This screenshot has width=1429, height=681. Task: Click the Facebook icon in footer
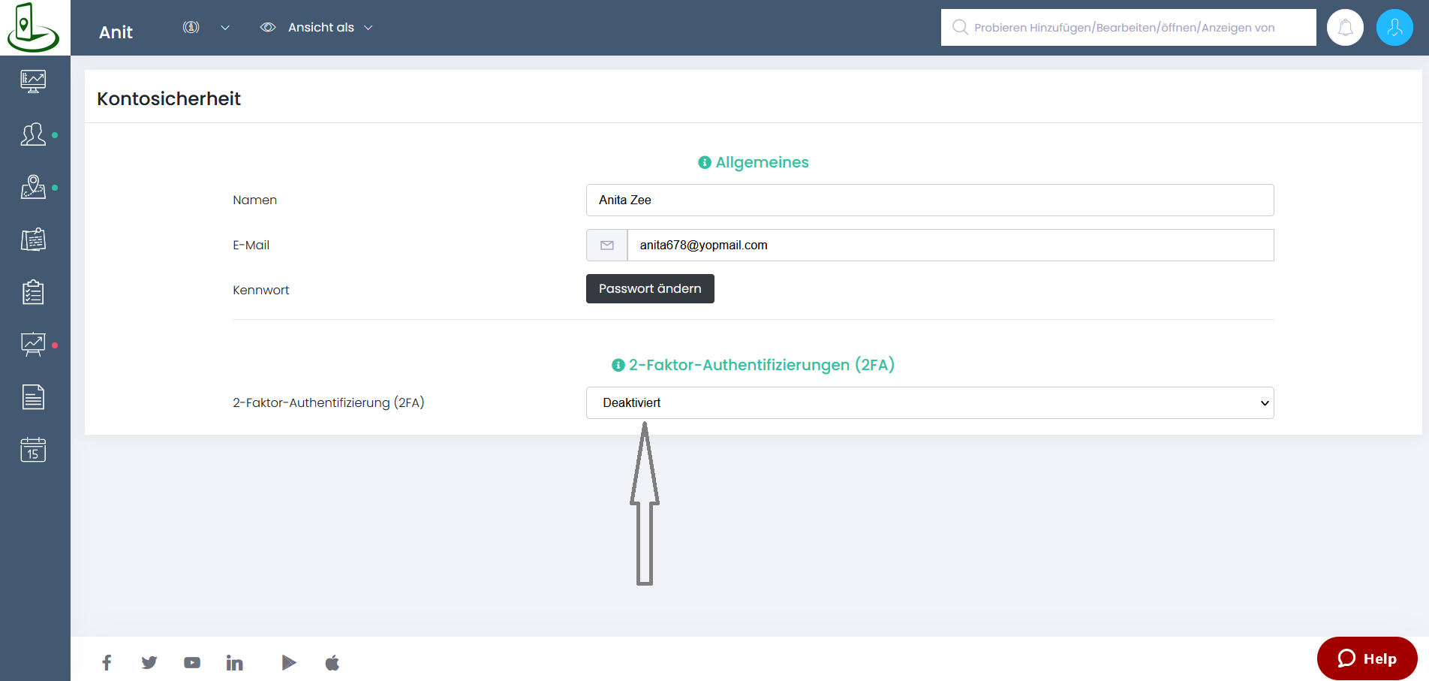pos(107,662)
